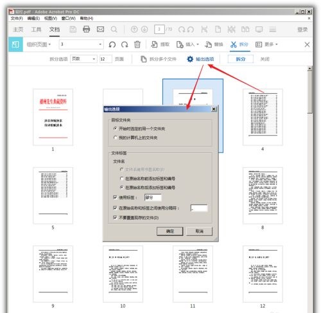
Task: Click Split Multiple Files (拆分多个文件)
Action: click(159, 59)
